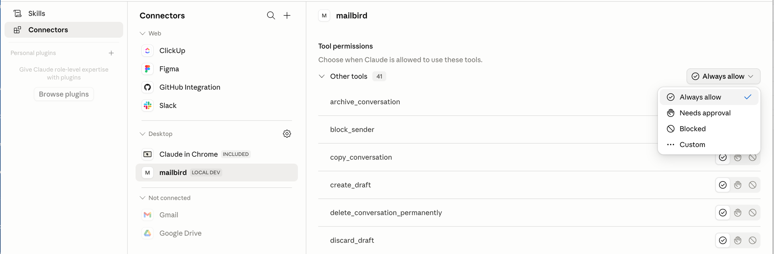This screenshot has height=254, width=774.
Task: Click the 41 tools count badge
Action: click(379, 76)
